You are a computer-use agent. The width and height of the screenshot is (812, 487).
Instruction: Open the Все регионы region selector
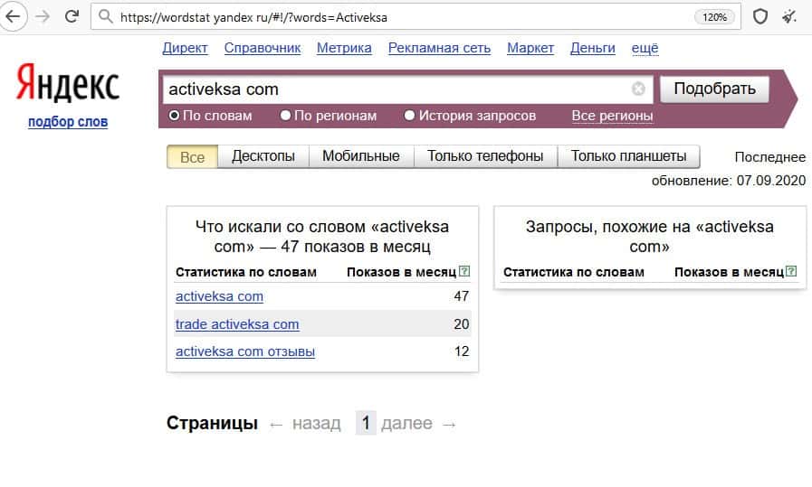pyautogui.click(x=612, y=116)
